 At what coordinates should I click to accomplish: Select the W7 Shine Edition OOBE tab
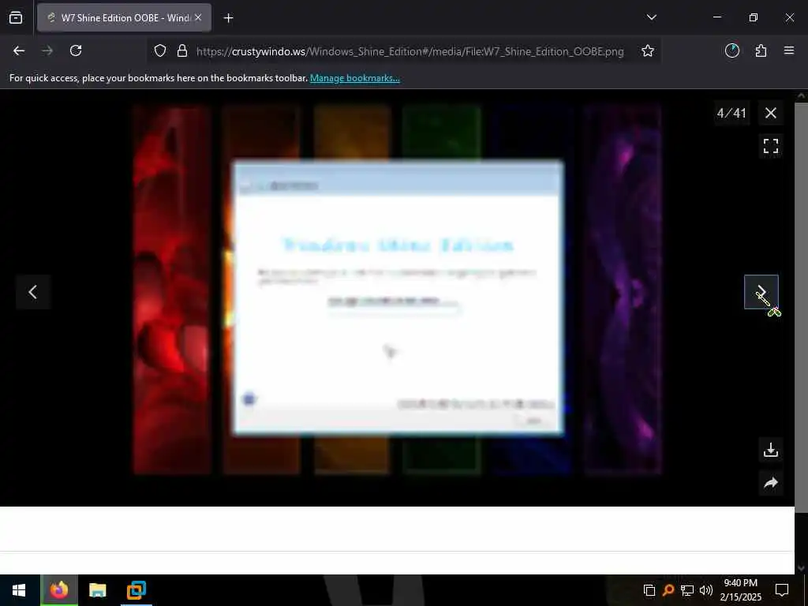pos(124,17)
